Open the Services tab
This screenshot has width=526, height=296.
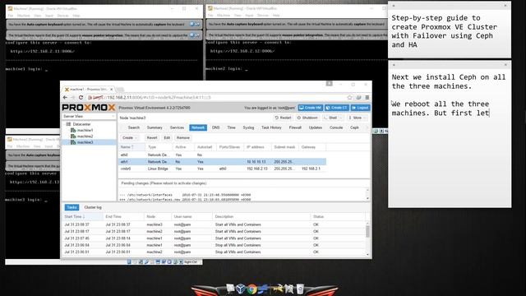coord(177,127)
